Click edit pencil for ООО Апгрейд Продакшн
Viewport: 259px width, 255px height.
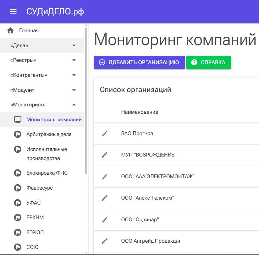point(105,241)
